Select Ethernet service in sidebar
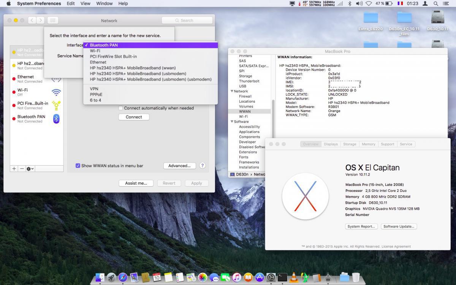This screenshot has width=456, height=285. 37,79
